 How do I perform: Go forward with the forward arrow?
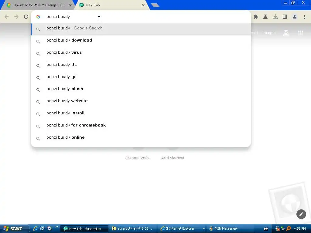[16, 17]
